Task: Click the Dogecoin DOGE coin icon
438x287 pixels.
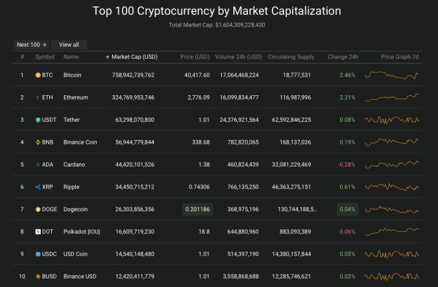Action: [x=38, y=209]
